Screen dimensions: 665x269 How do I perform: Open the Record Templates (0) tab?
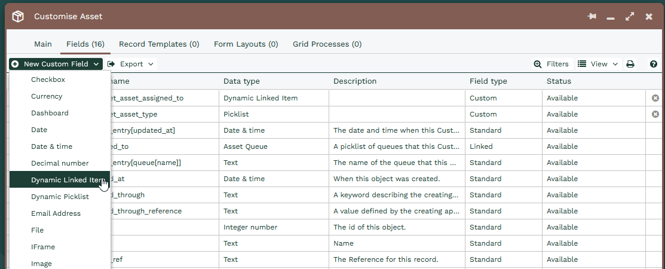[x=159, y=44]
